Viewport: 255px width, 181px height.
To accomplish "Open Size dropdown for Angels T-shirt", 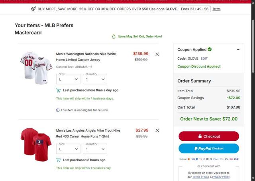I will point(68,149).
